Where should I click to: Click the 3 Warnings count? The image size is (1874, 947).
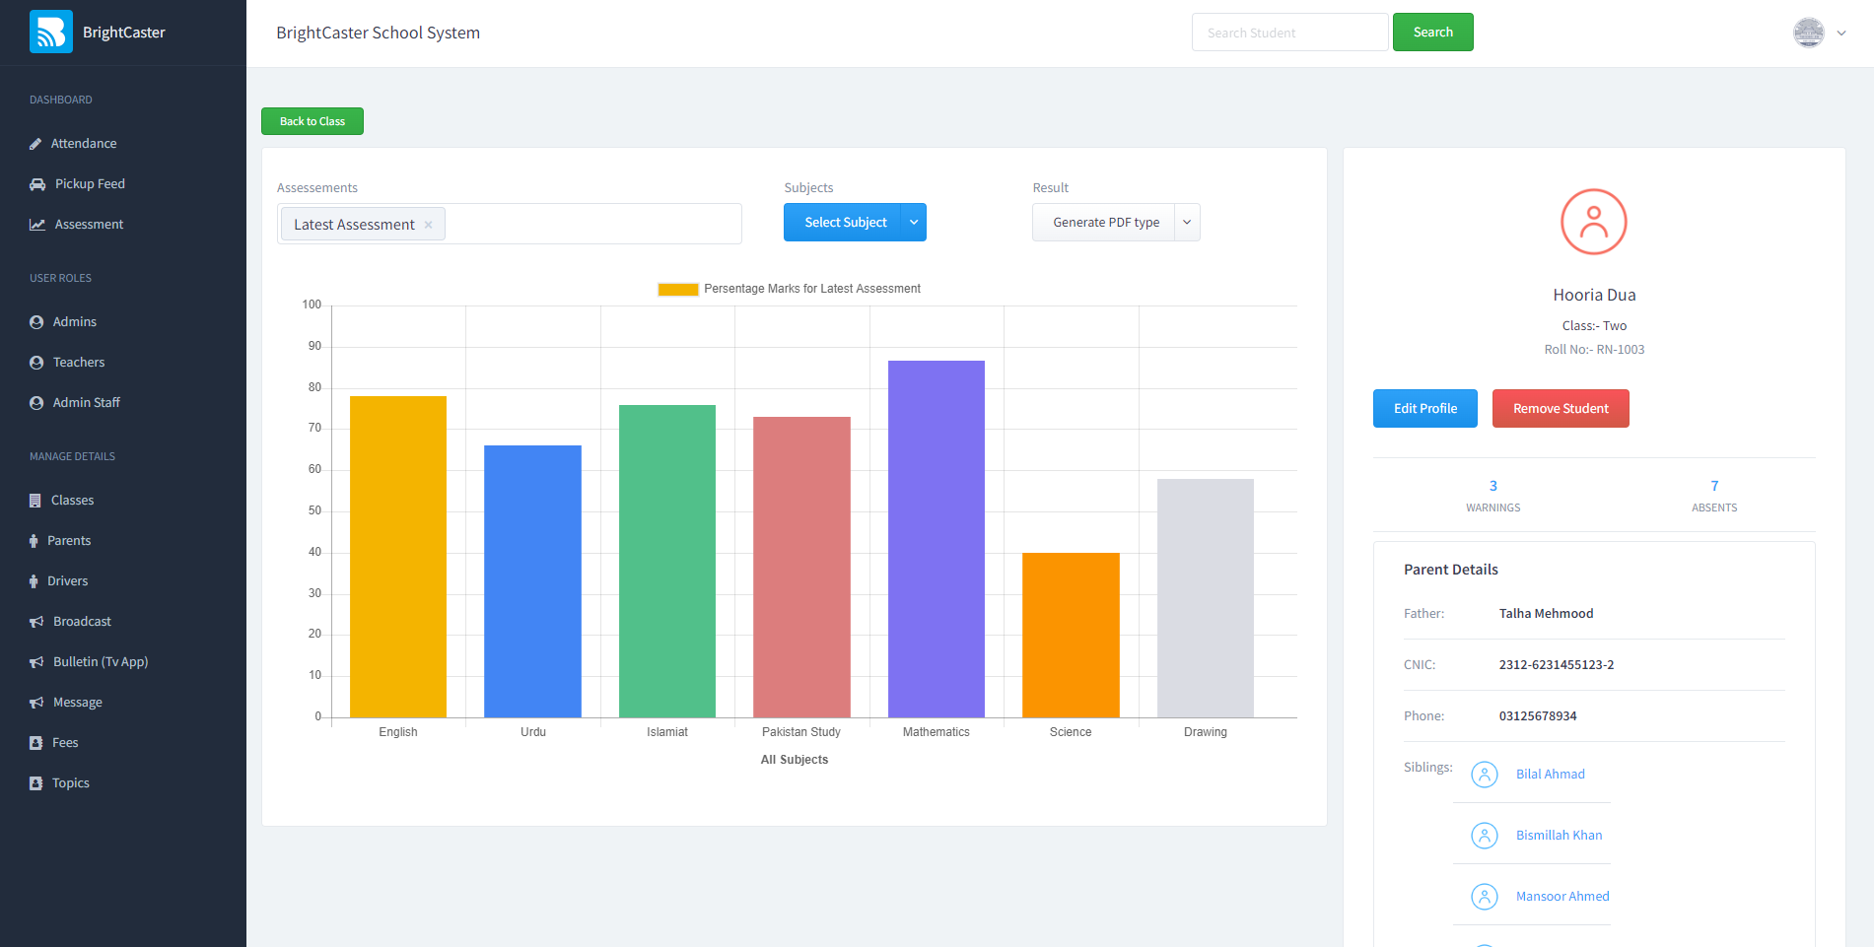tap(1493, 486)
